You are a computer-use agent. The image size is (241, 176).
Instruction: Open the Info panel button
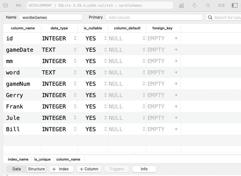click(144, 169)
